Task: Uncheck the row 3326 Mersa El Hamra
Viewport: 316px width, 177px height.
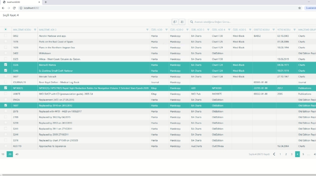Action: [x=6, y=65]
